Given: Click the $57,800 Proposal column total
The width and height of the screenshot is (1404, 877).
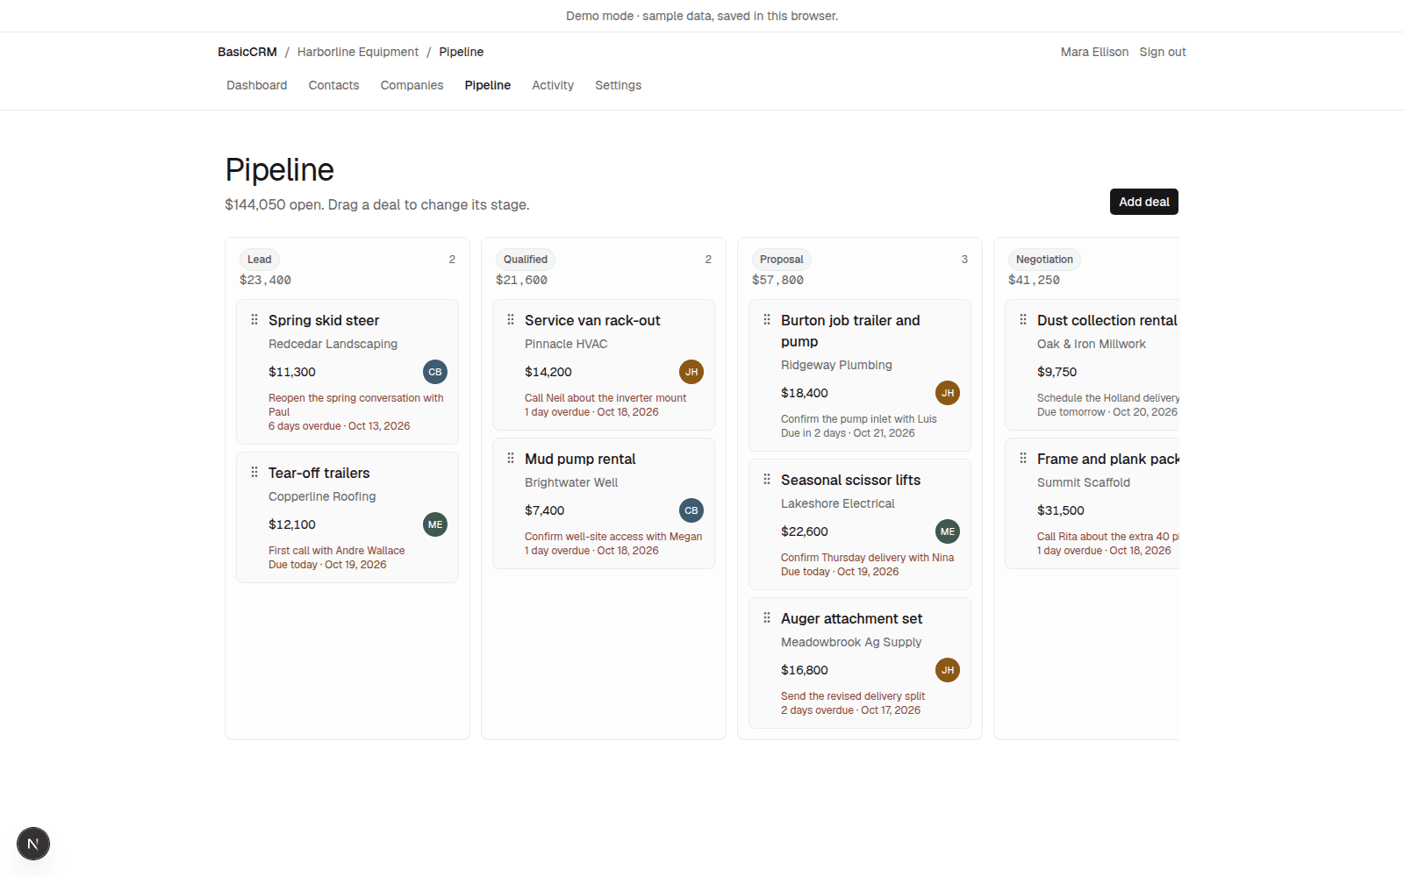Looking at the screenshot, I should (x=777, y=281).
